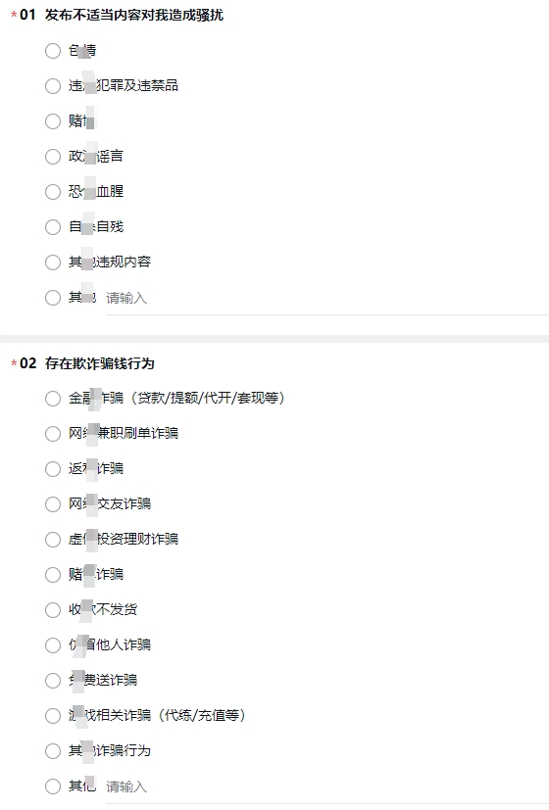Pick the 免费送诈骗 option
Screen dimensions: 549x810
click(53, 681)
